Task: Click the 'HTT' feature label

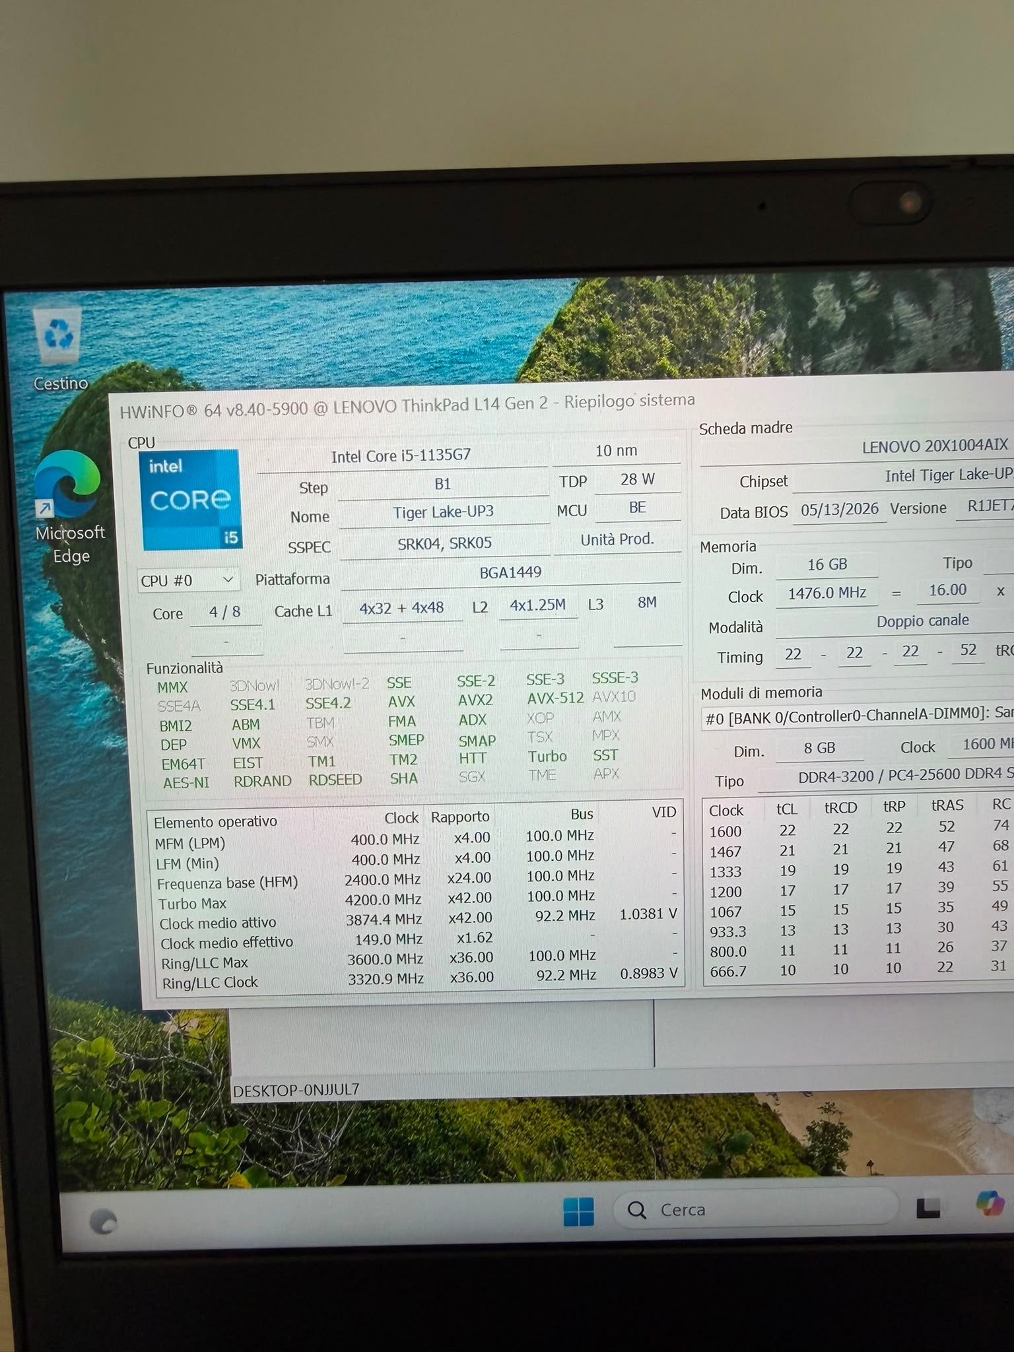Action: tap(472, 759)
